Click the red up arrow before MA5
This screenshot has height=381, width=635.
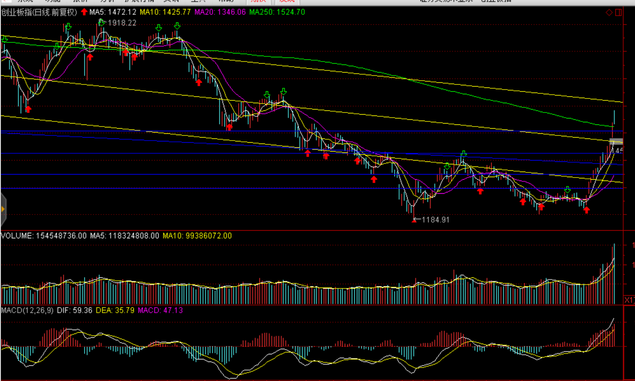84,12
